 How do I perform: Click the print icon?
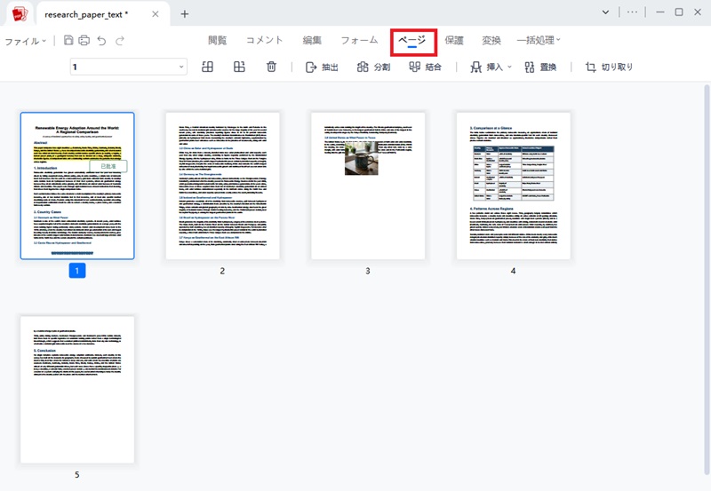(x=84, y=40)
